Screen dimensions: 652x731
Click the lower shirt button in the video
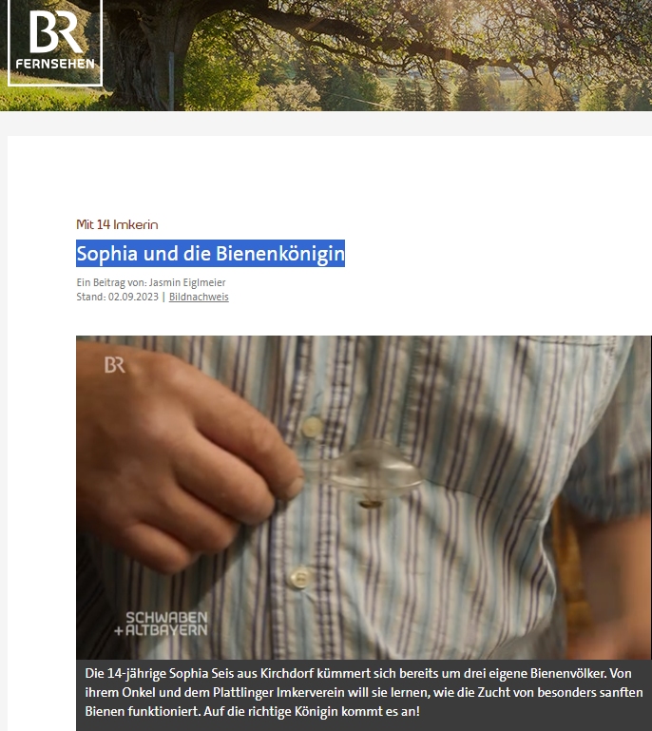(298, 578)
